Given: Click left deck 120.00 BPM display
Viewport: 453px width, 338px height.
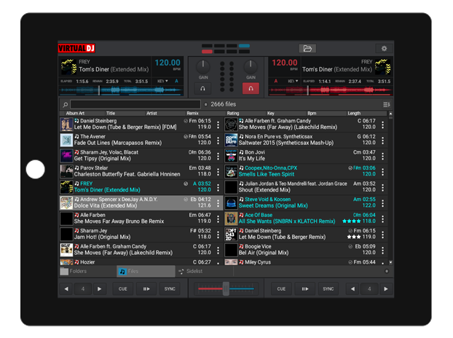Looking at the screenshot, I should 168,63.
